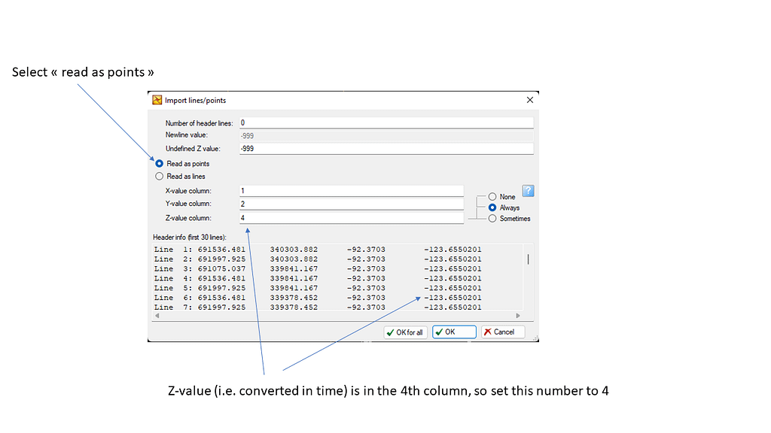Select the Always radio option

[x=492, y=207]
